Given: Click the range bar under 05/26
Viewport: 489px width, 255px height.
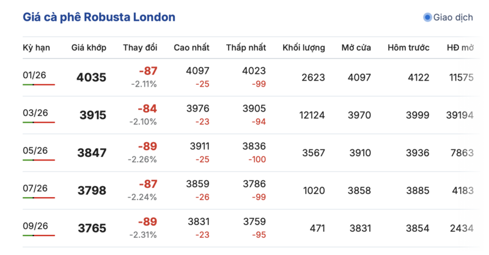Looking at the screenshot, I should pyautogui.click(x=39, y=160).
